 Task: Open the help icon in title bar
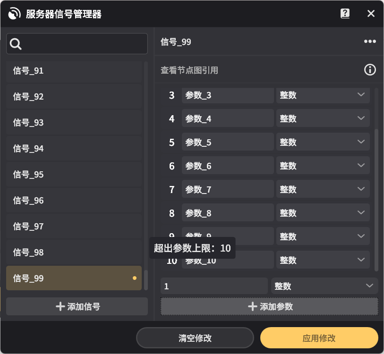[345, 13]
